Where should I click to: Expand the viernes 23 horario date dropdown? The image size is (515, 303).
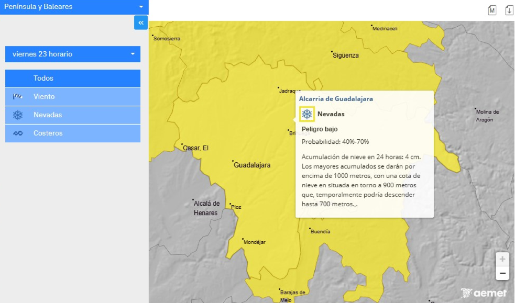click(x=72, y=54)
